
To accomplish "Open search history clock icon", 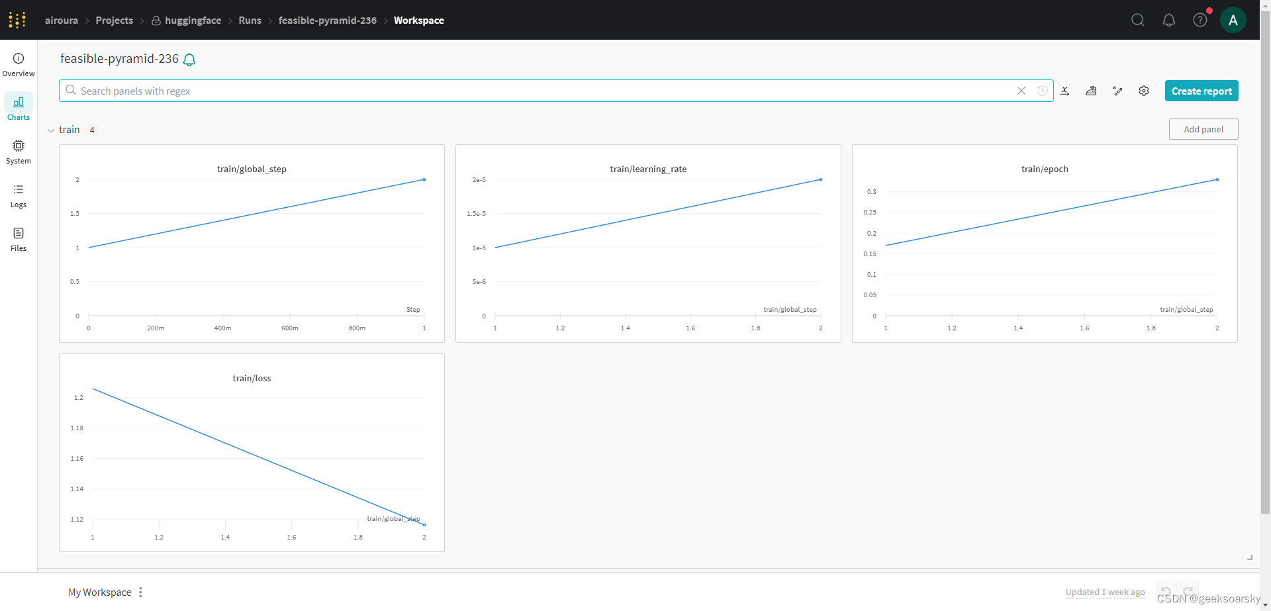I will pos(1042,91).
